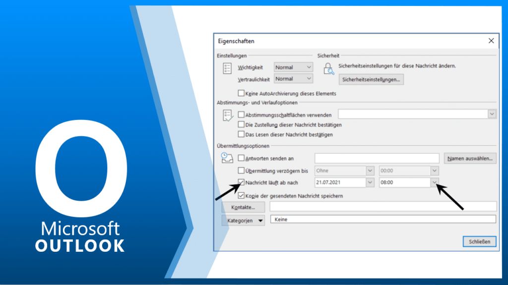Open the Kategorien dropdown button
This screenshot has width=508, height=285.
click(x=243, y=221)
